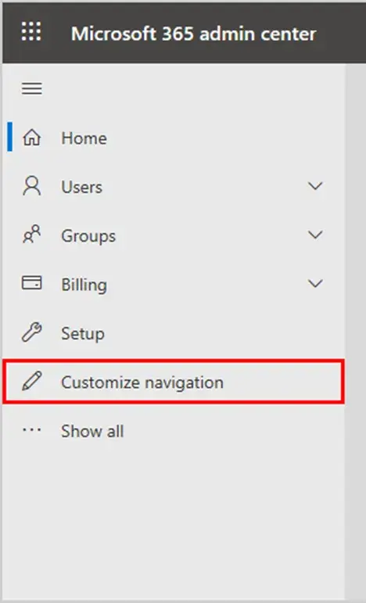Viewport: 366px width, 603px height.
Task: Open the Customize navigation text label
Action: pyautogui.click(x=142, y=382)
